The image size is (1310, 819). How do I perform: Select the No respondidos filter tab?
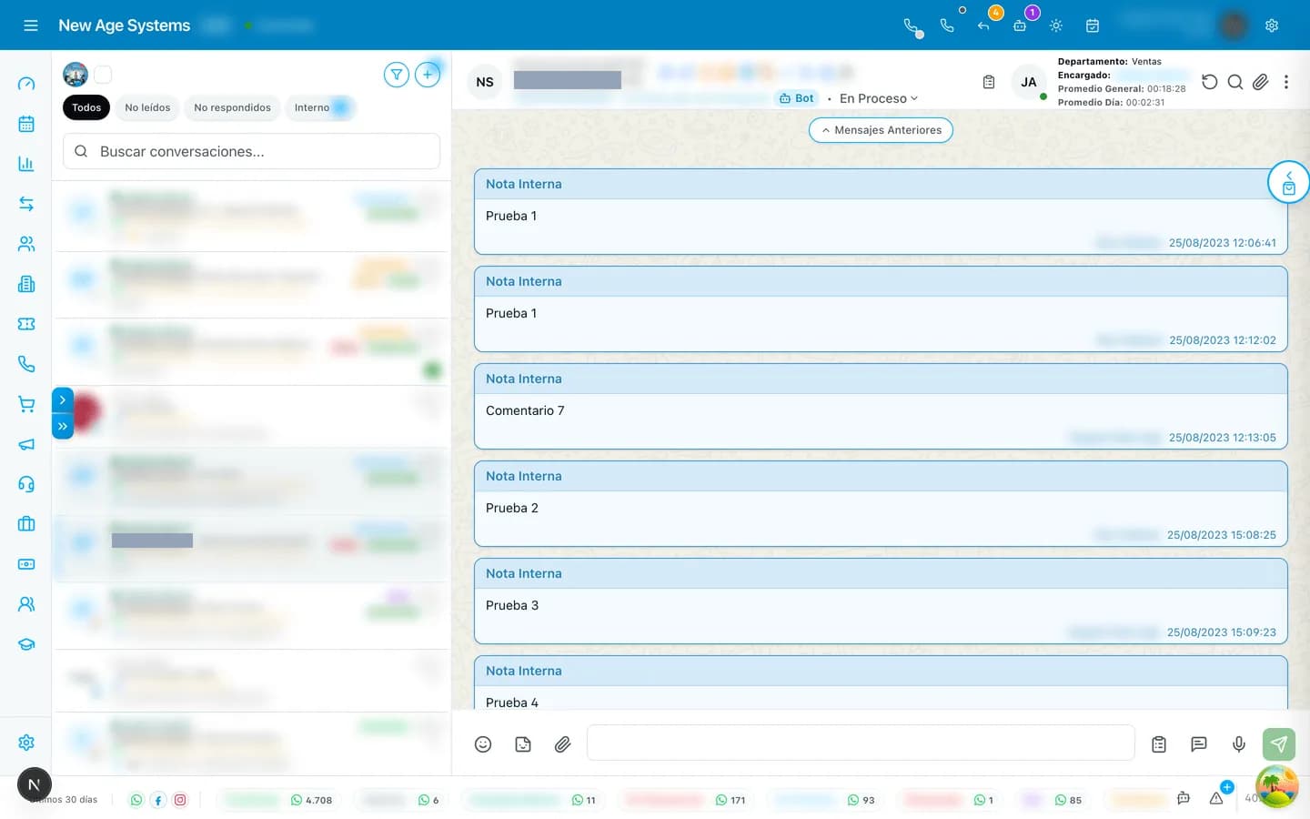(232, 107)
